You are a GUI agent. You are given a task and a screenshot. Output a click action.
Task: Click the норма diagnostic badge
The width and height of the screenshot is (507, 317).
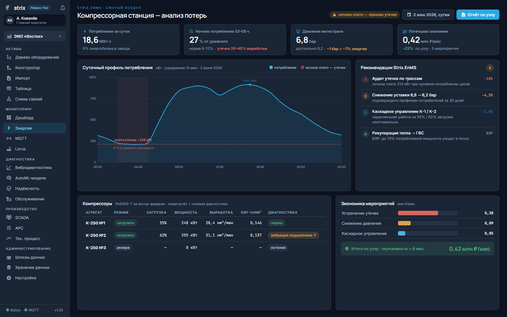tap(277, 223)
